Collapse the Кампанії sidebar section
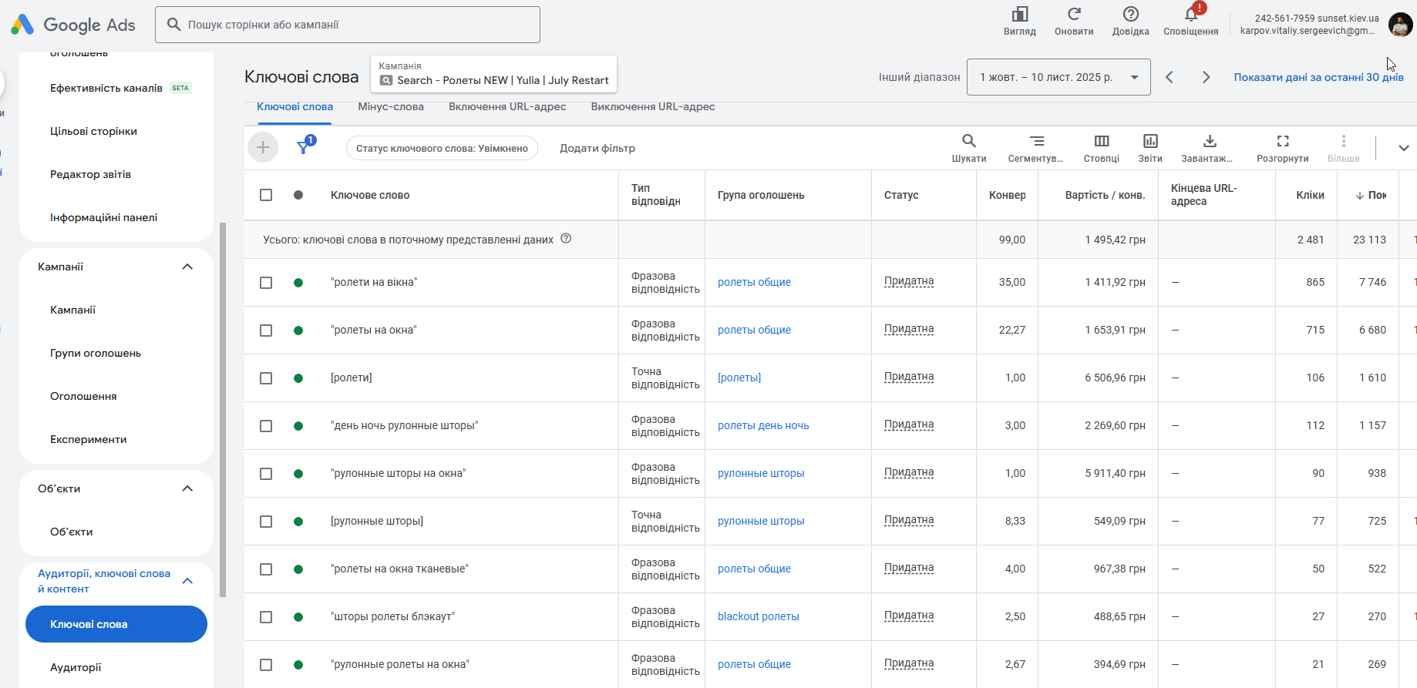 coord(187,267)
